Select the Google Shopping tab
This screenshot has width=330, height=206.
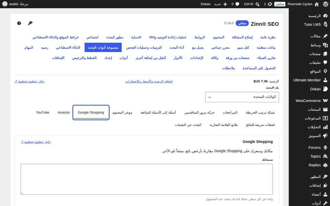(x=91, y=113)
